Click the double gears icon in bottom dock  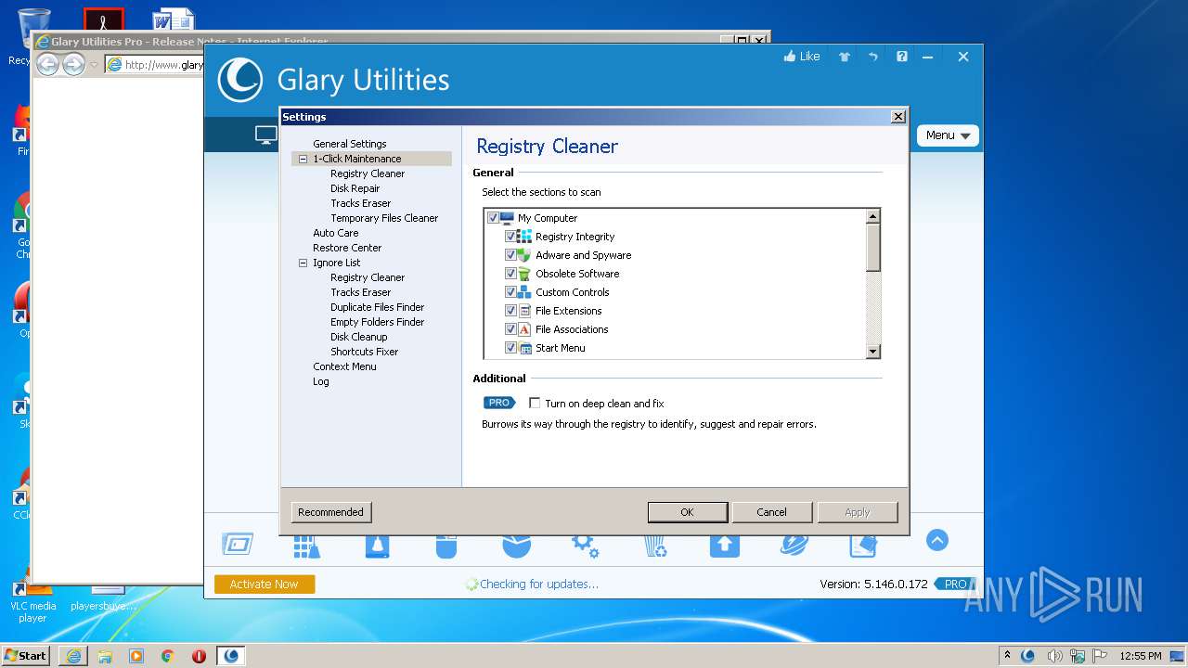(585, 546)
